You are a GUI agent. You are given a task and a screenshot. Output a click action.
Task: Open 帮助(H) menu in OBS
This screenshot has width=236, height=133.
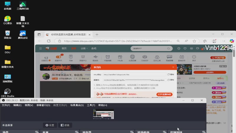click(x=103, y=105)
